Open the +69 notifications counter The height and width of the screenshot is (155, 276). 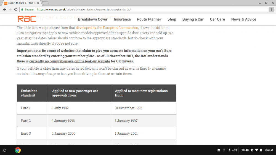click(x=234, y=150)
